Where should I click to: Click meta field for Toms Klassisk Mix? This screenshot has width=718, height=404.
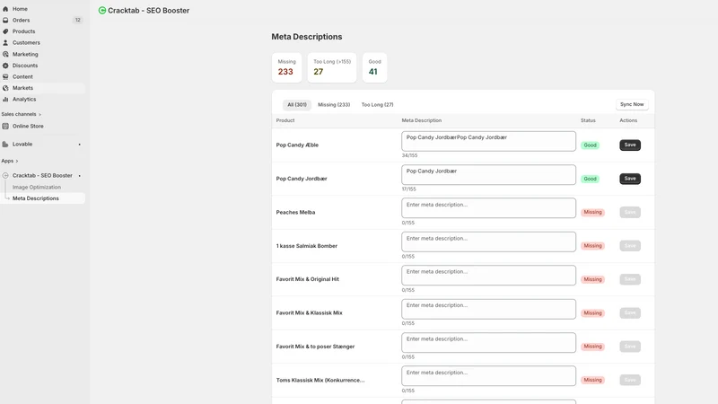point(488,376)
